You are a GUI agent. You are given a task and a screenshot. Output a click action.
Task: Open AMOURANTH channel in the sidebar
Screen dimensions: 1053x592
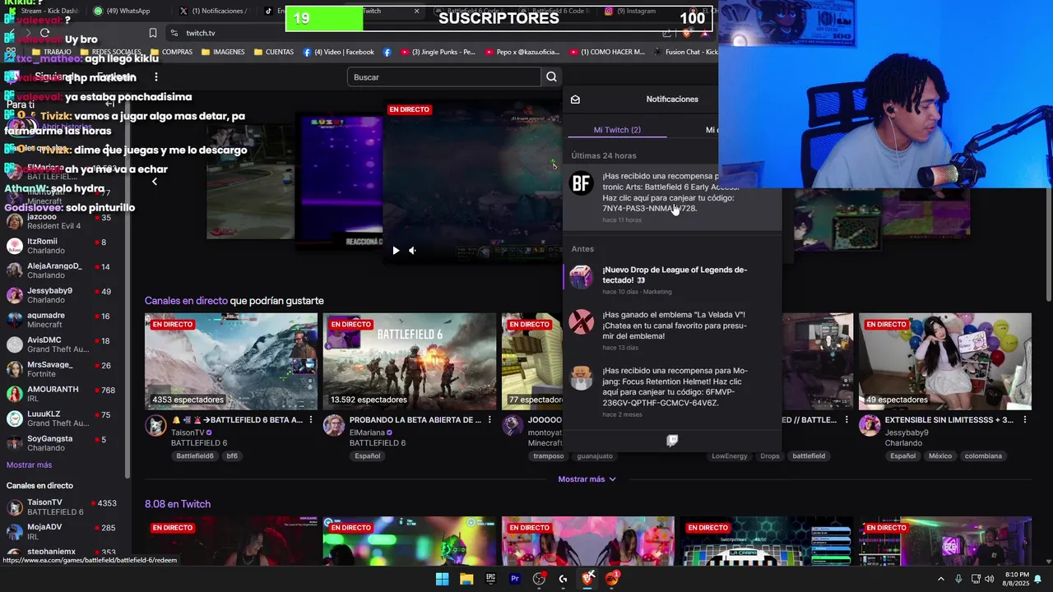click(x=64, y=394)
